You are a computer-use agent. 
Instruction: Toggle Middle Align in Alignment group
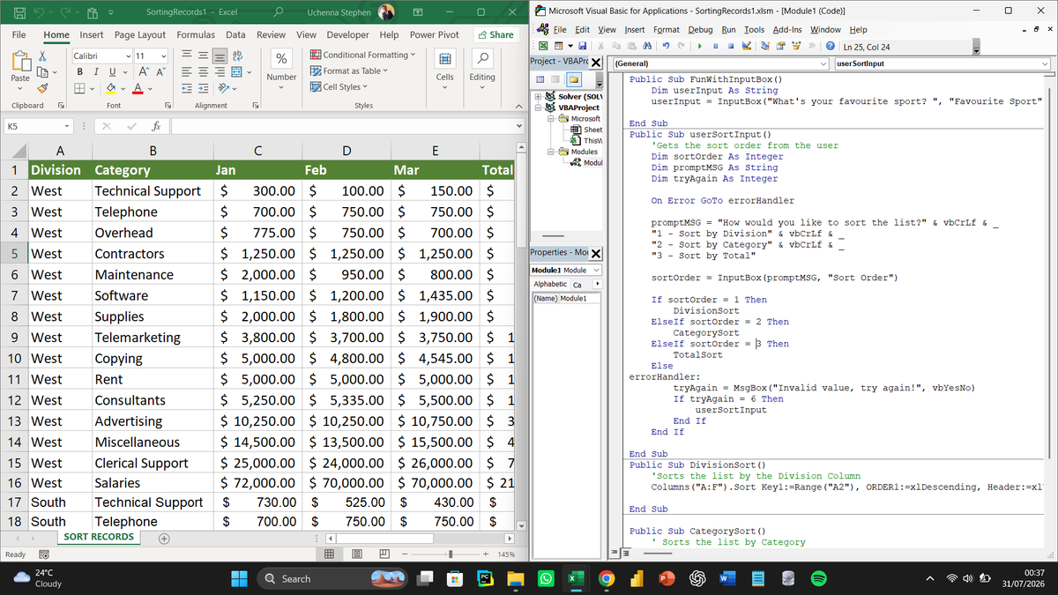coord(203,56)
